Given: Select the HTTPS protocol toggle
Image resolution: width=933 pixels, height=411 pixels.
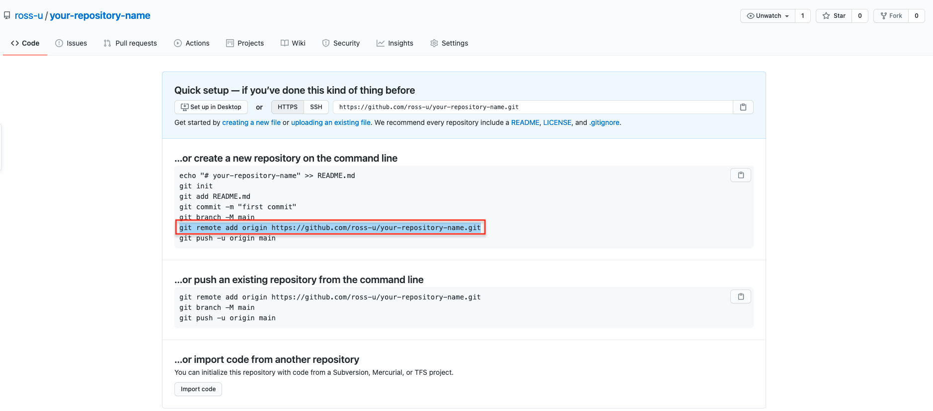Looking at the screenshot, I should click(x=288, y=107).
